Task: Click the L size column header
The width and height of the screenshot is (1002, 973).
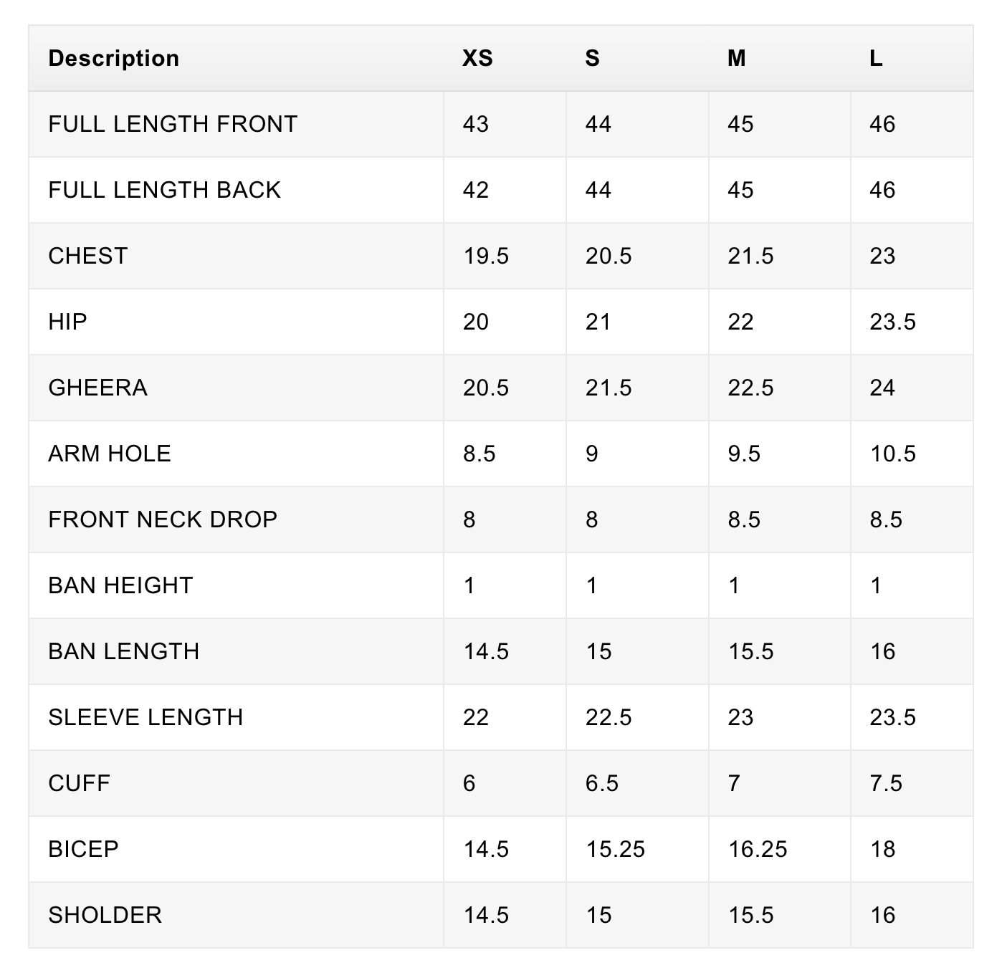Action: (876, 58)
